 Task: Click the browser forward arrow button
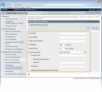pos(6,5)
